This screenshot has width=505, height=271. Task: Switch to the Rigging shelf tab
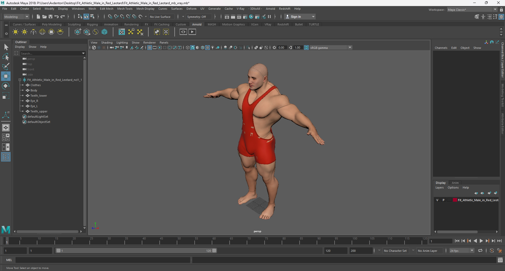[92, 24]
